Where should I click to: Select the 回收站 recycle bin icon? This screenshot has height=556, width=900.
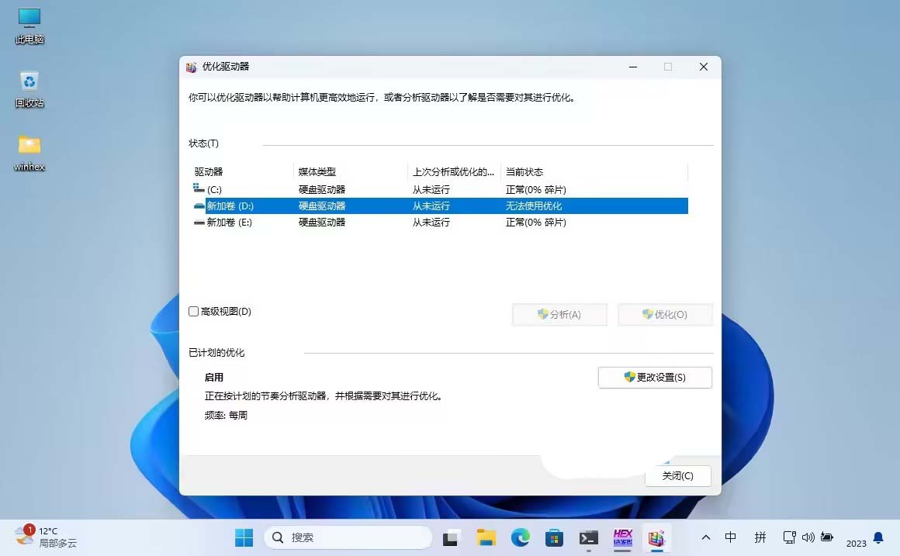click(29, 90)
